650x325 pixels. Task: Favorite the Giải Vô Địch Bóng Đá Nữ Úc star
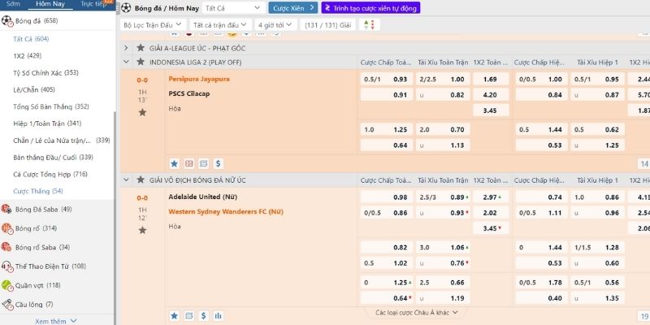[141, 180]
